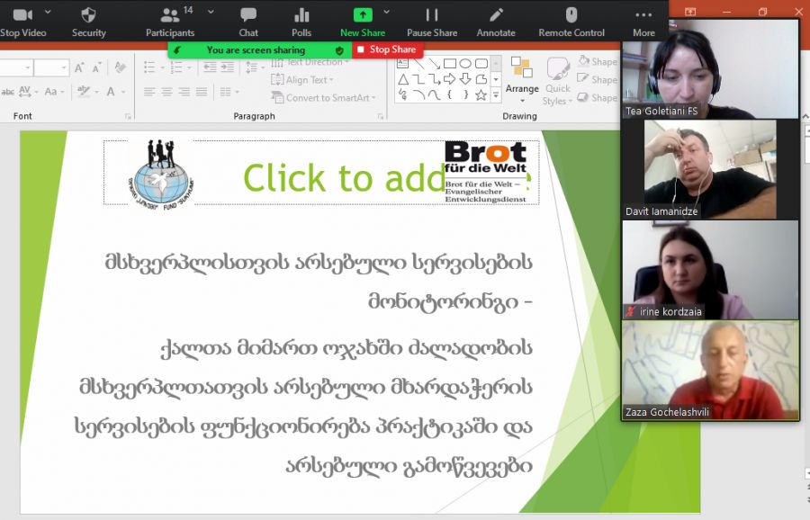Open the Zoom Annotate tools

496,22
